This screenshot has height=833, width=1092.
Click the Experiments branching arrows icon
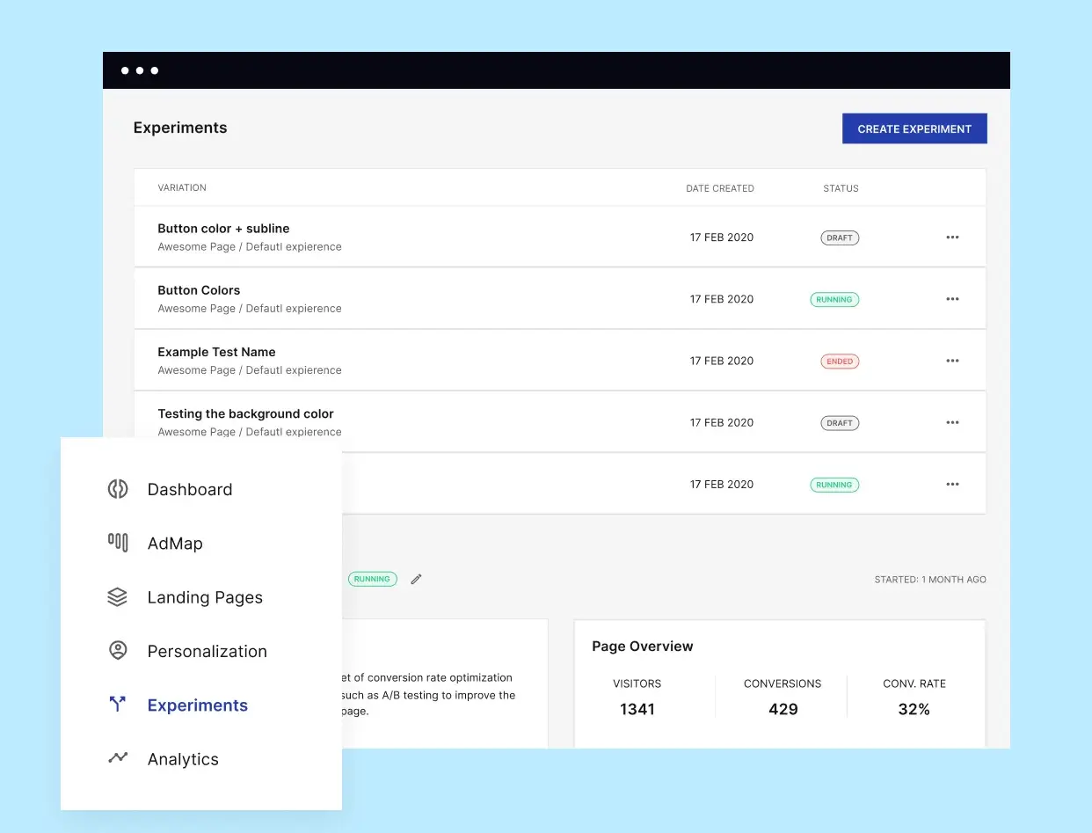[117, 705]
